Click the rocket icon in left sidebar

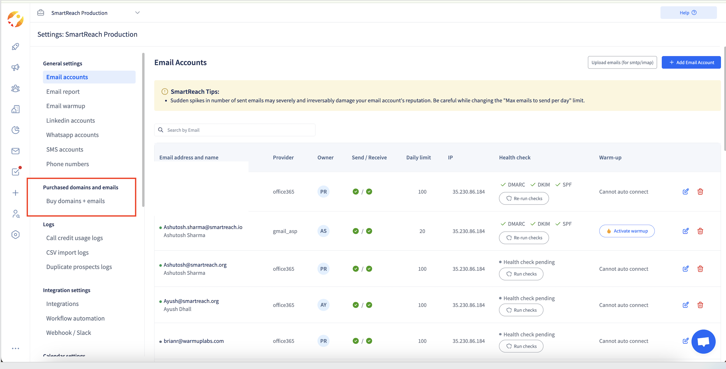(x=15, y=46)
